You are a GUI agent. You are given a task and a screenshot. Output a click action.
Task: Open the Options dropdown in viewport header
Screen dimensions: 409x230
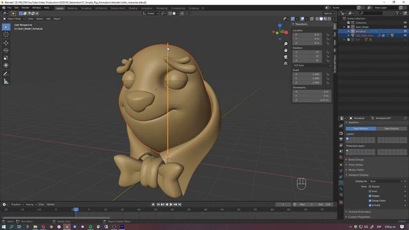pyautogui.click(x=329, y=13)
